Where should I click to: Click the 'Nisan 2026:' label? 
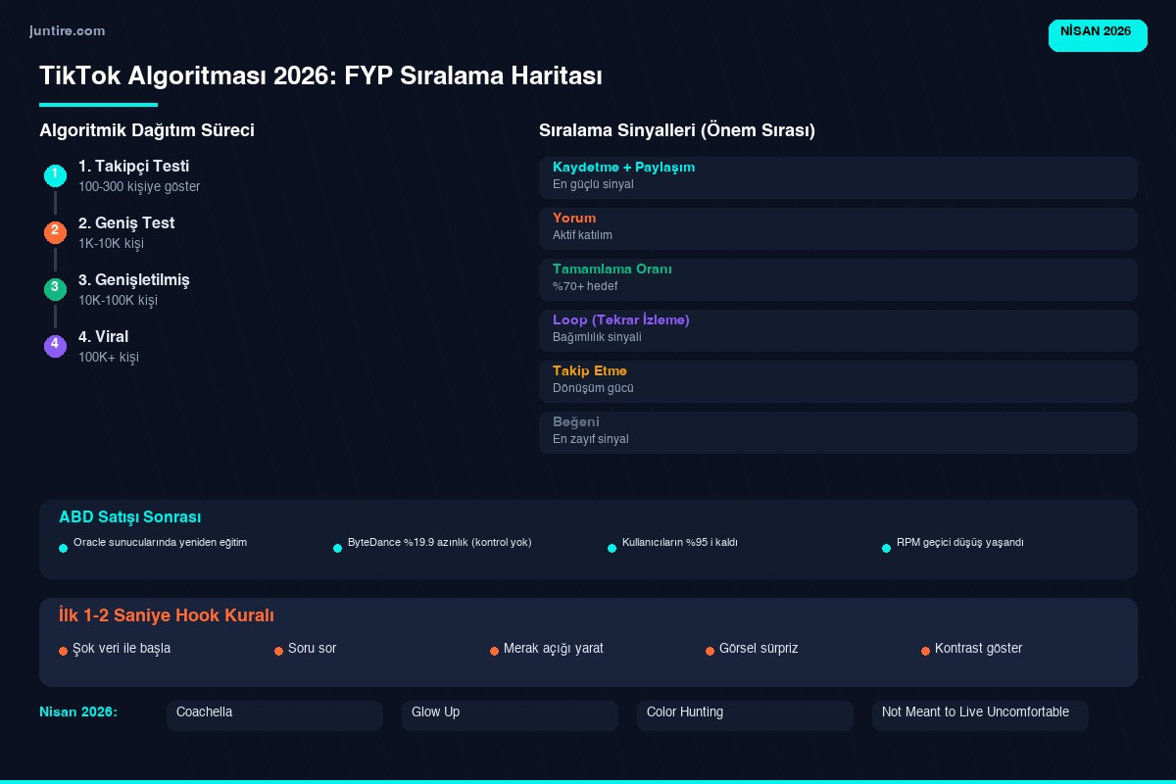point(78,711)
